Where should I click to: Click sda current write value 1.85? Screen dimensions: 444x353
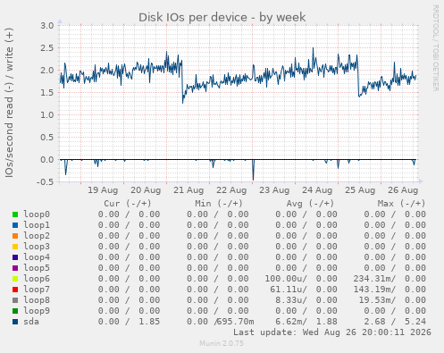click(149, 322)
